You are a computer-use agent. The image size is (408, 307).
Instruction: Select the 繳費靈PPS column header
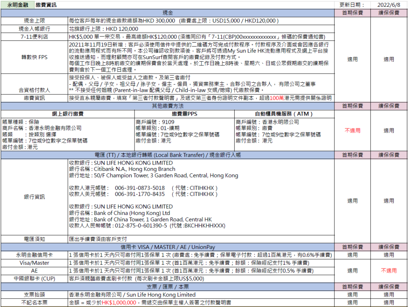(184, 114)
